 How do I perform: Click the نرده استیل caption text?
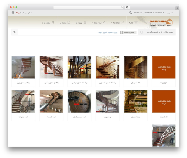coord(136,117)
